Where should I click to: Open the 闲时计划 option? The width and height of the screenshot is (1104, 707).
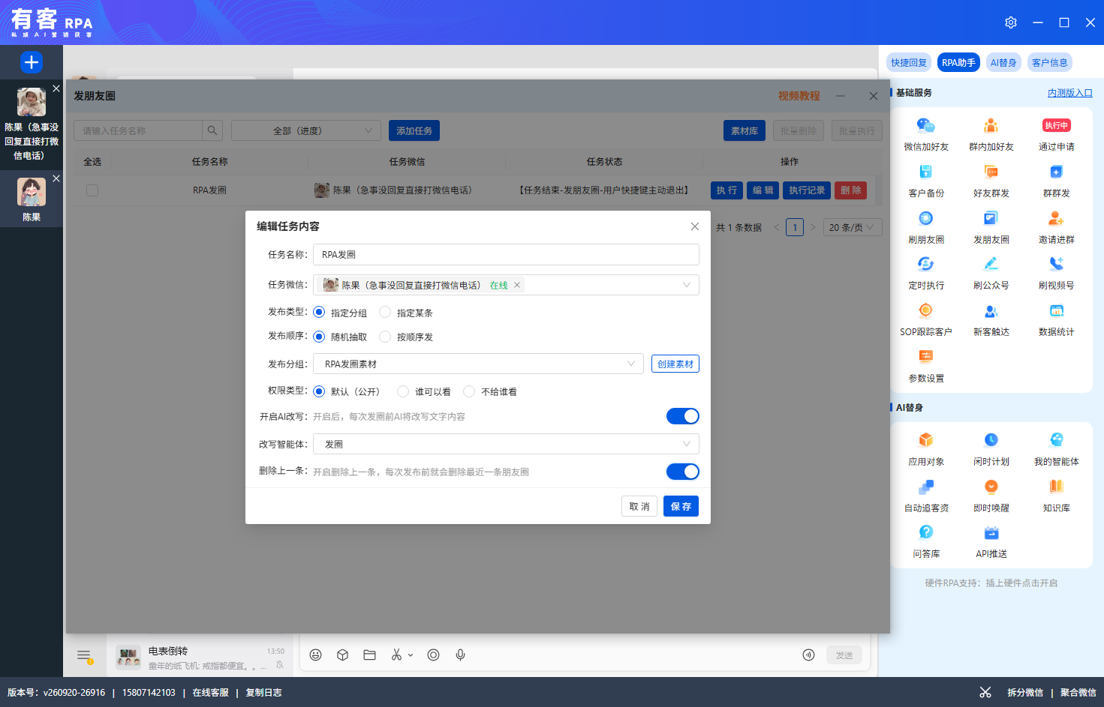(x=991, y=449)
